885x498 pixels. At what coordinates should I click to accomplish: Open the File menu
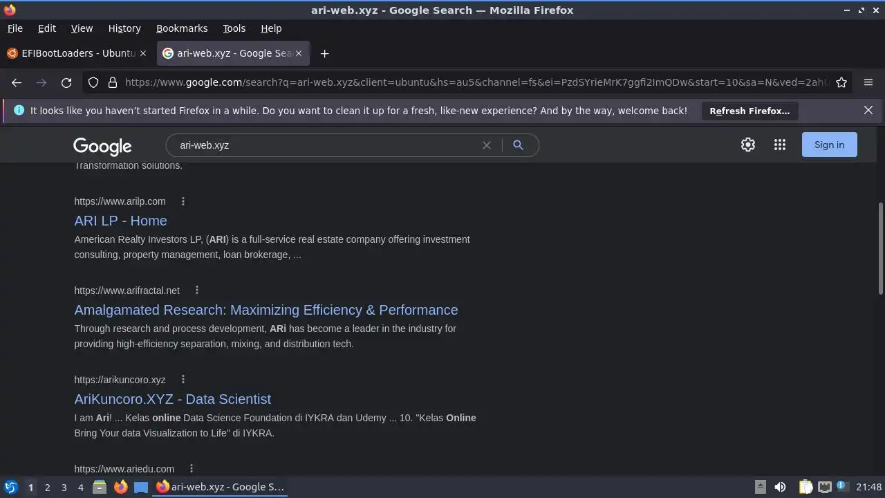tap(15, 28)
